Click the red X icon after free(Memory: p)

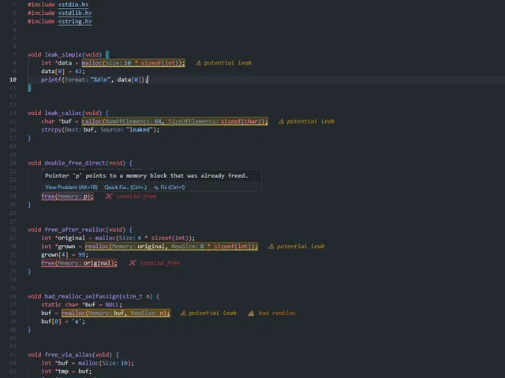click(109, 196)
